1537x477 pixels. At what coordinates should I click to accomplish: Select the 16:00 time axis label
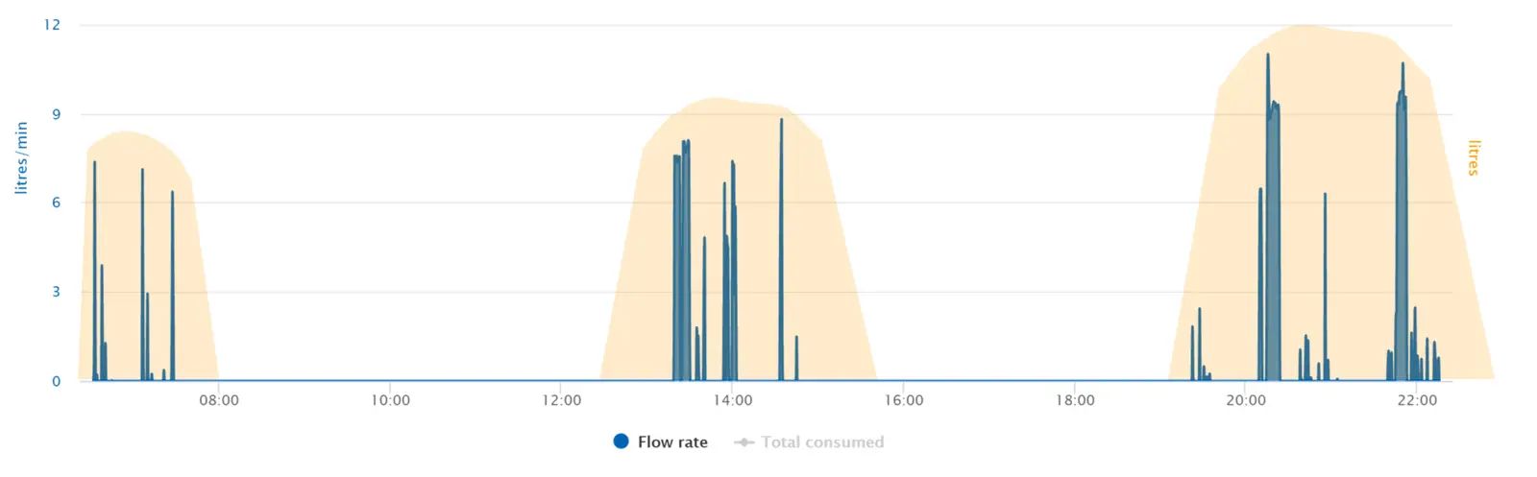point(903,400)
